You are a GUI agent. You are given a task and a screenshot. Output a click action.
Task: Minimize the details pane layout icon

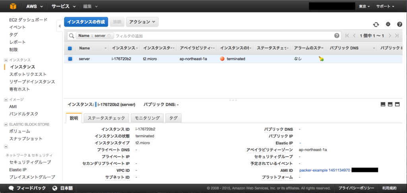[x=383, y=104]
